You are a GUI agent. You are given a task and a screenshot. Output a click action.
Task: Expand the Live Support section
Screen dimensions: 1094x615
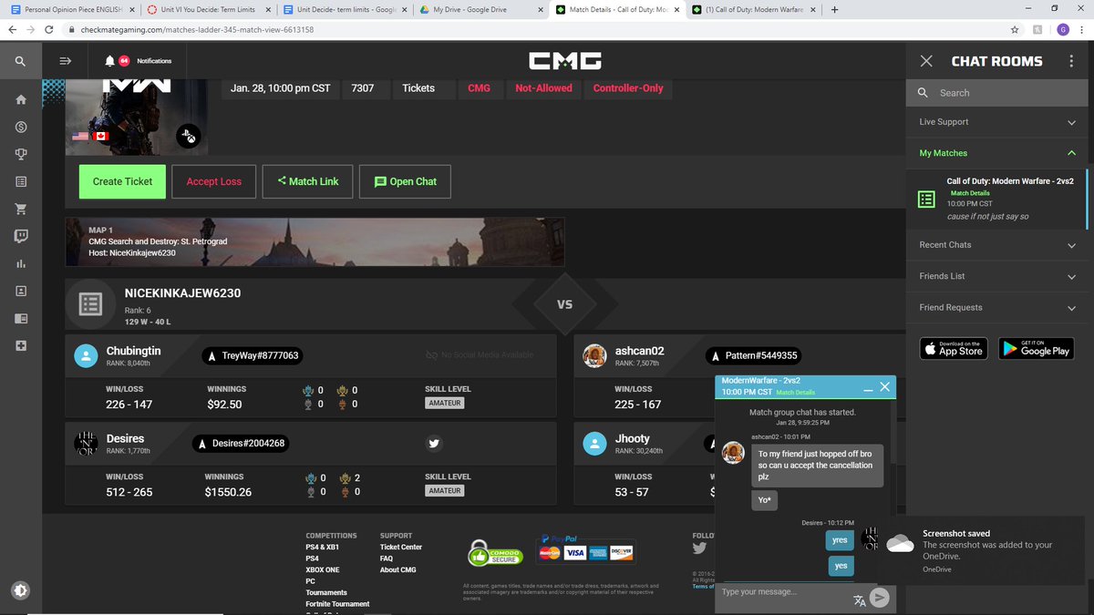(x=997, y=122)
